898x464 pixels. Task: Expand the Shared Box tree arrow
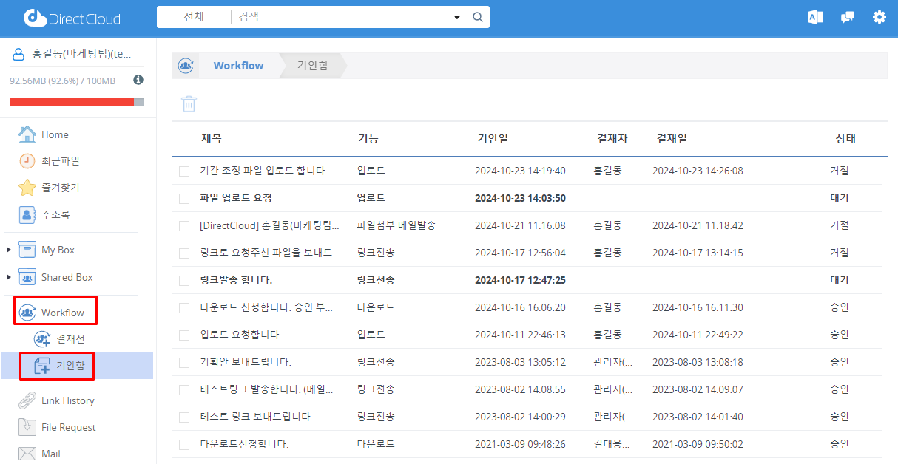[x=9, y=278]
